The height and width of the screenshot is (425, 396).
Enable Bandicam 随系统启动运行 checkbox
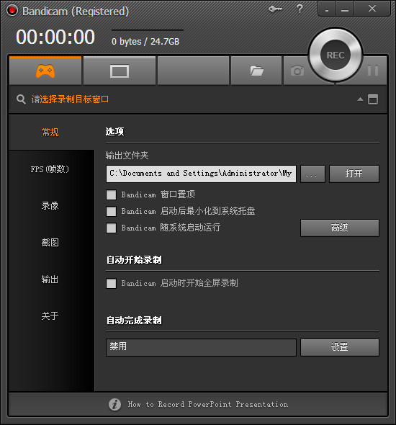coord(111,228)
